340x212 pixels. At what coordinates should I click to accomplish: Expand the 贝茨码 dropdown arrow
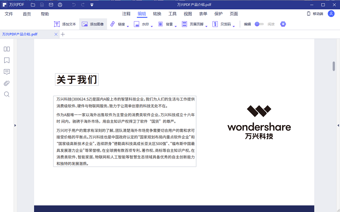(x=234, y=26)
